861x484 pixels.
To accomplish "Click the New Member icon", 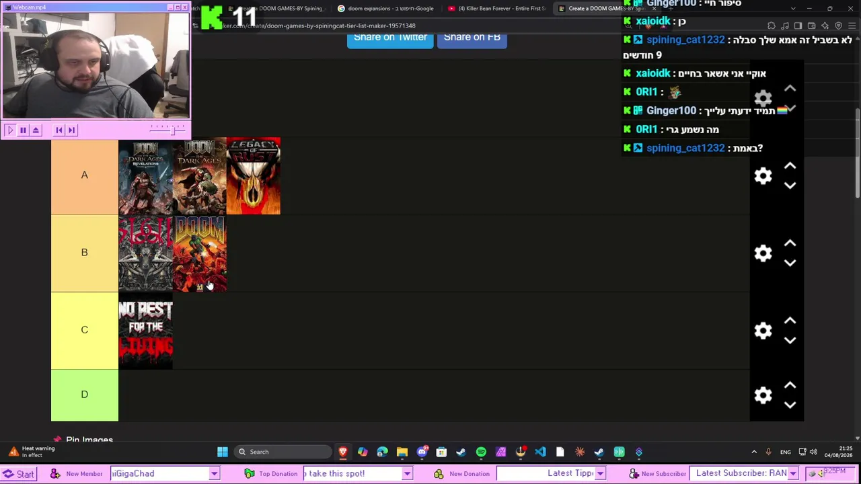I will (x=55, y=474).
